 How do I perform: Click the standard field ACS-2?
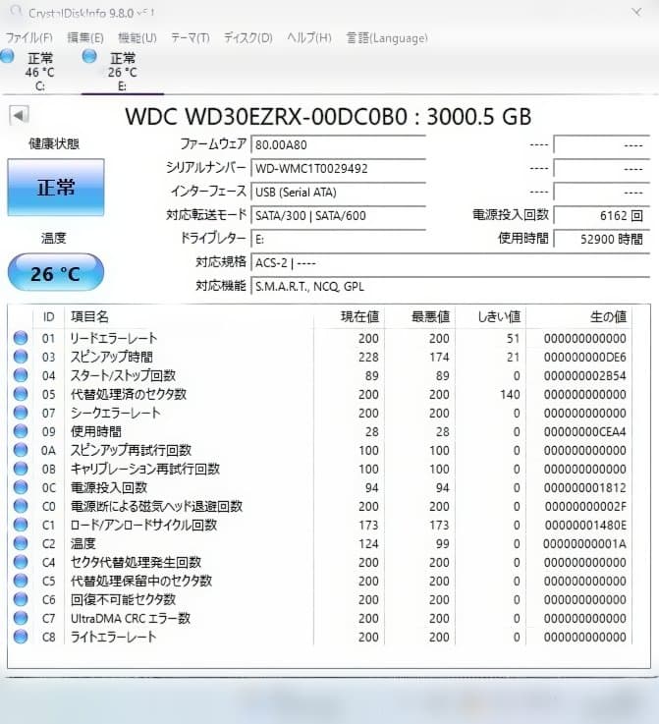coord(450,263)
